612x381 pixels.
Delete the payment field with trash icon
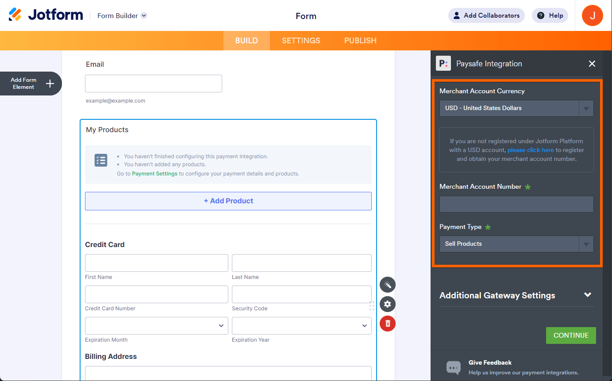coord(388,324)
